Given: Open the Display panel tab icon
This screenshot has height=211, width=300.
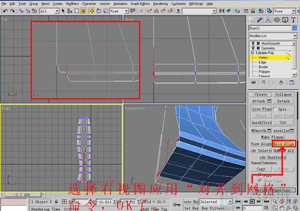Looking at the screenshot, I should click(x=285, y=20).
